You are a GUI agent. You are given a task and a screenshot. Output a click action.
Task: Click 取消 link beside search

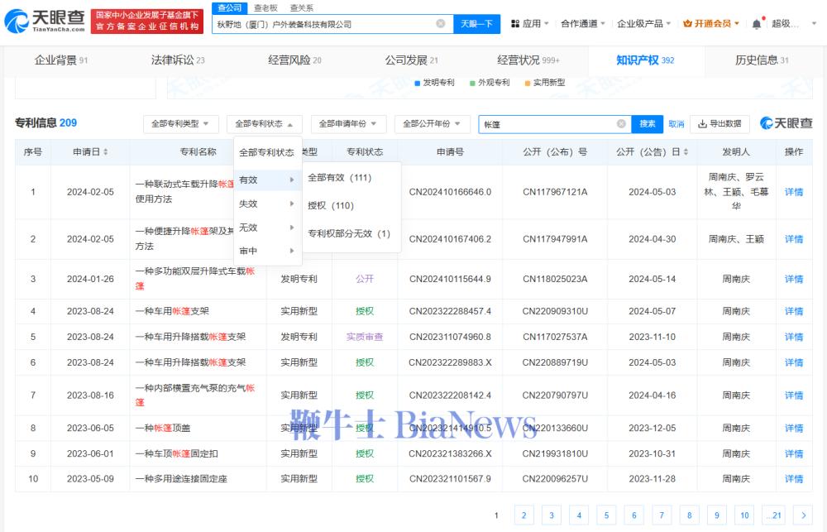coord(676,124)
